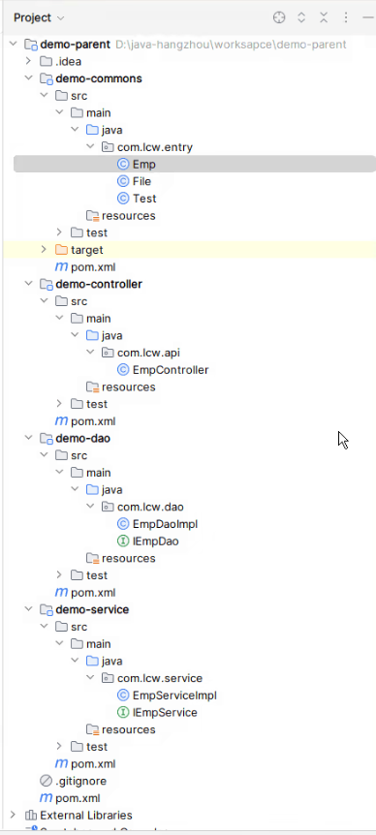Click the Select Opened File crosshair icon

[x=279, y=17]
